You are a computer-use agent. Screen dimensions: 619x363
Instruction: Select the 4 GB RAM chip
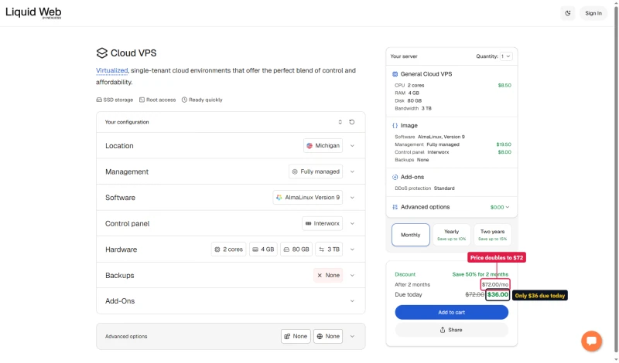[263, 249]
